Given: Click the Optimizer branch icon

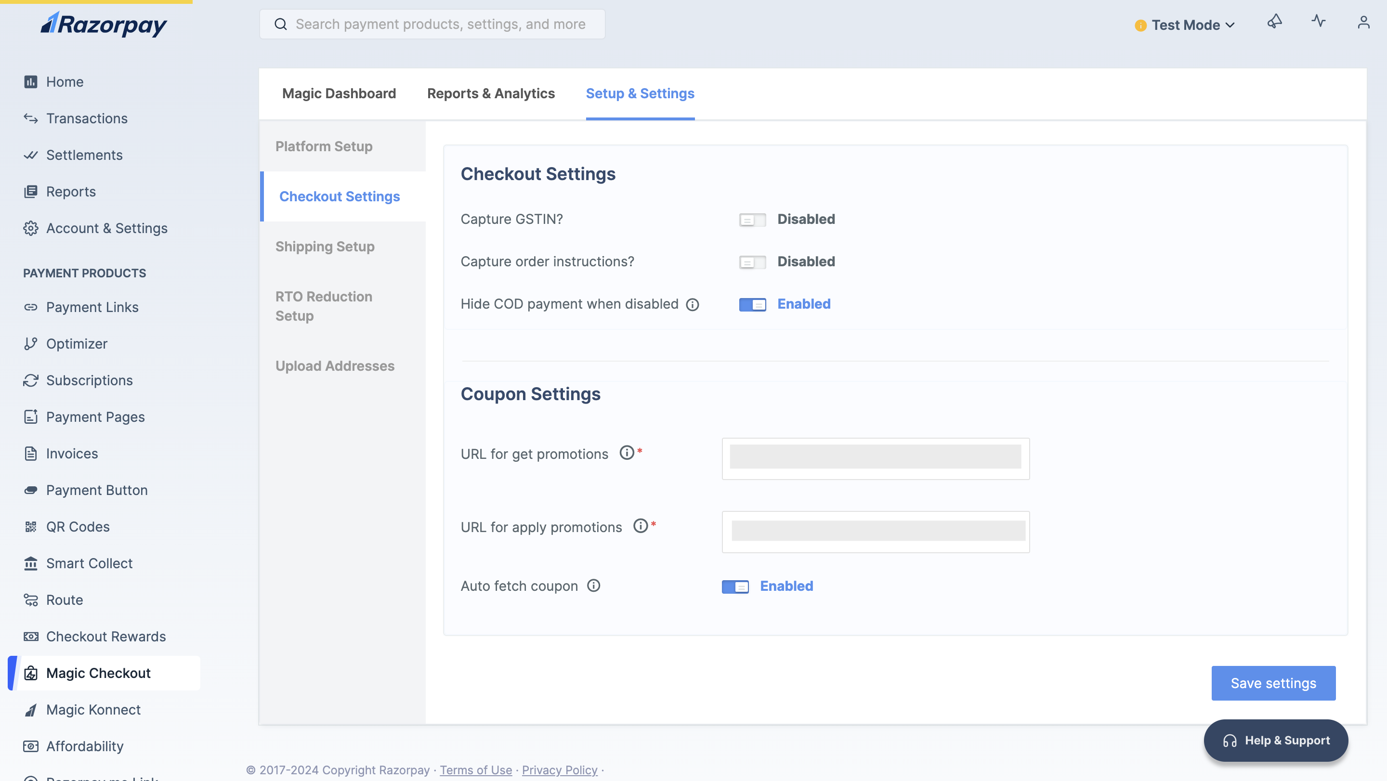Looking at the screenshot, I should pos(31,344).
